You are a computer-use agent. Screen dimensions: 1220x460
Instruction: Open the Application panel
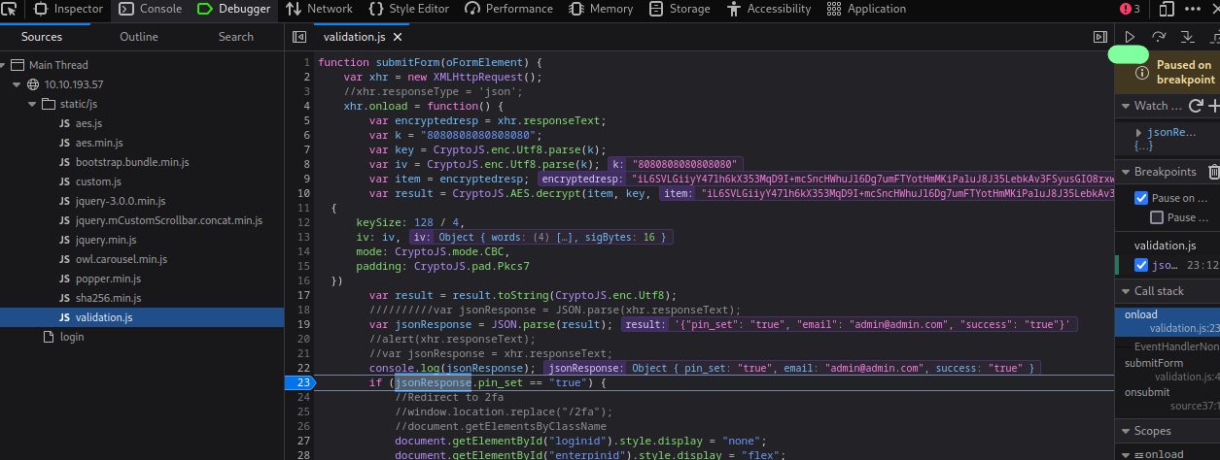[866, 9]
